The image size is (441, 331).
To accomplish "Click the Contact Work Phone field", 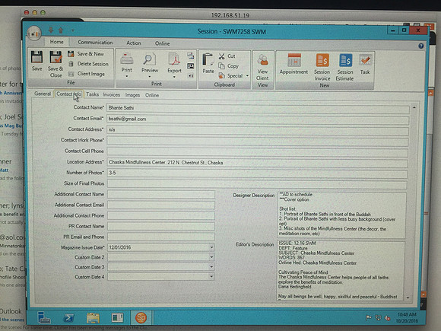I will (258, 142).
